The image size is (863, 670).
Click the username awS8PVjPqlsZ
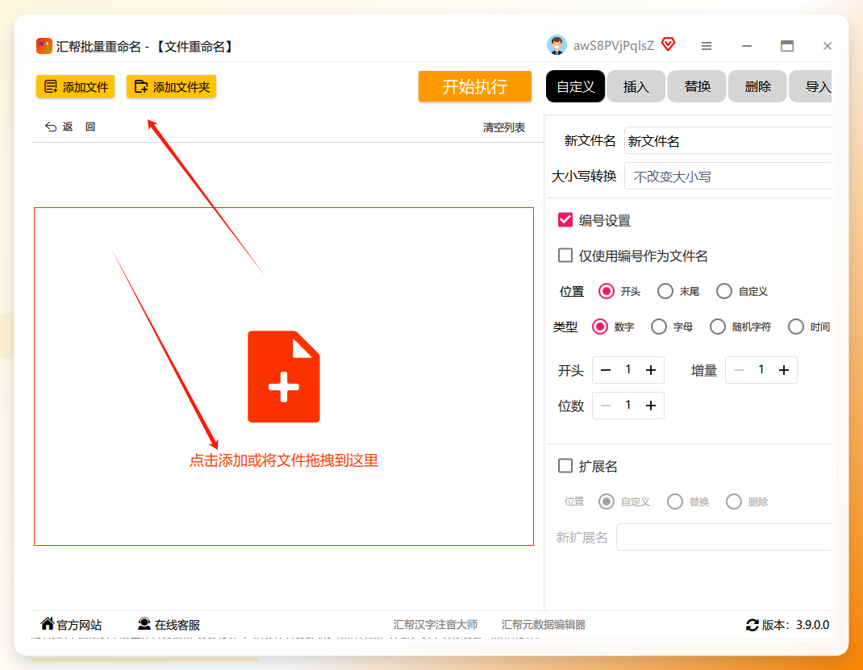click(x=614, y=46)
